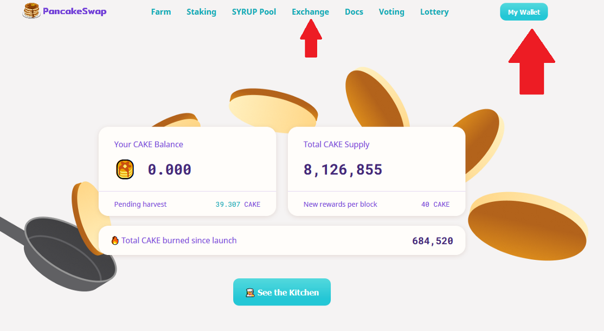Switch to the Voting page

[x=391, y=12]
